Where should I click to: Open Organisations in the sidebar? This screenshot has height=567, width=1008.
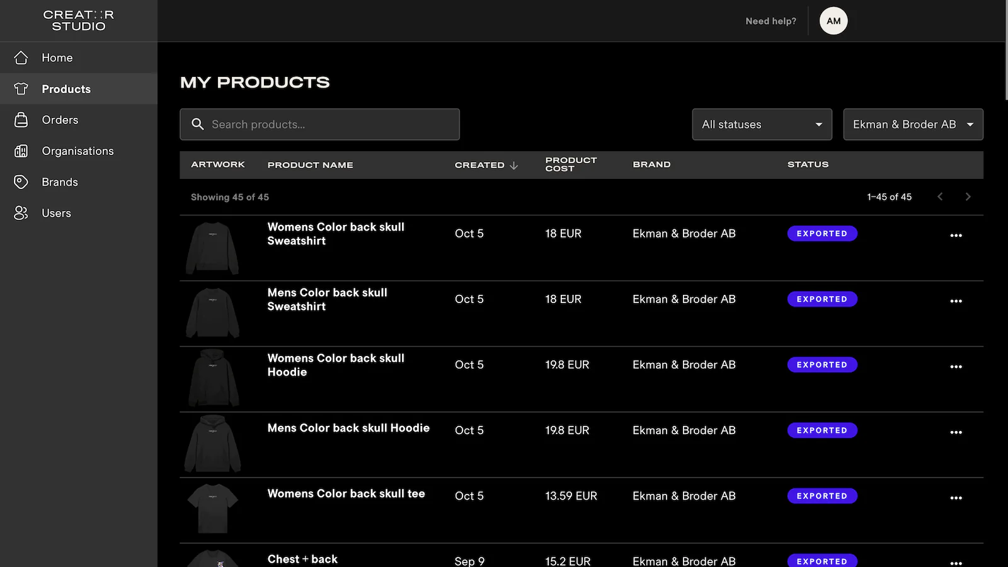coord(79,151)
